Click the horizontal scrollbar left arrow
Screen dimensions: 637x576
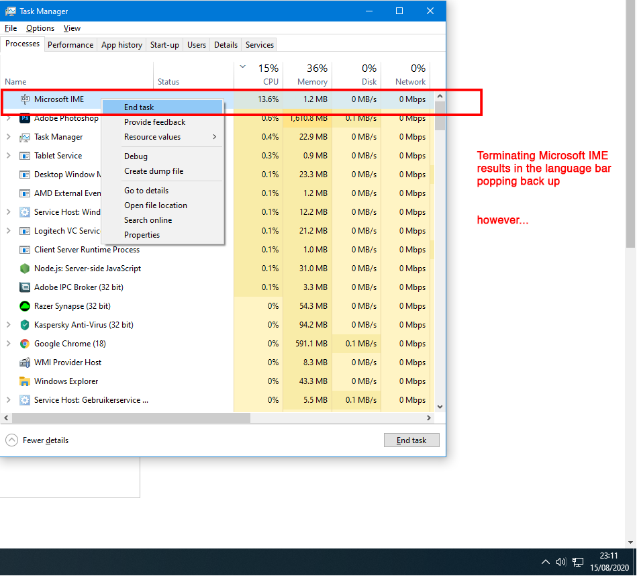pos(6,418)
